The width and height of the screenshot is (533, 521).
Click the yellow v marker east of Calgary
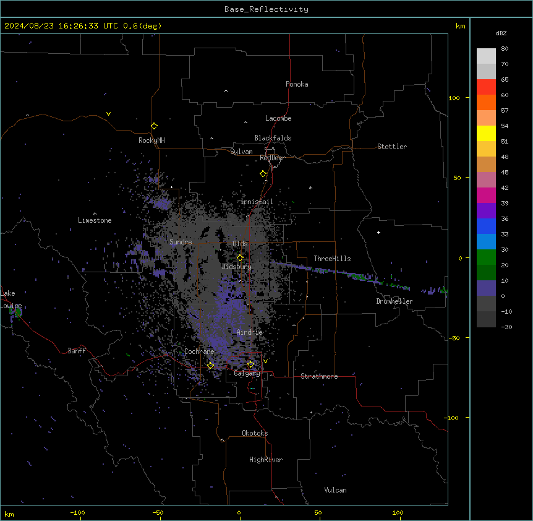point(265,361)
